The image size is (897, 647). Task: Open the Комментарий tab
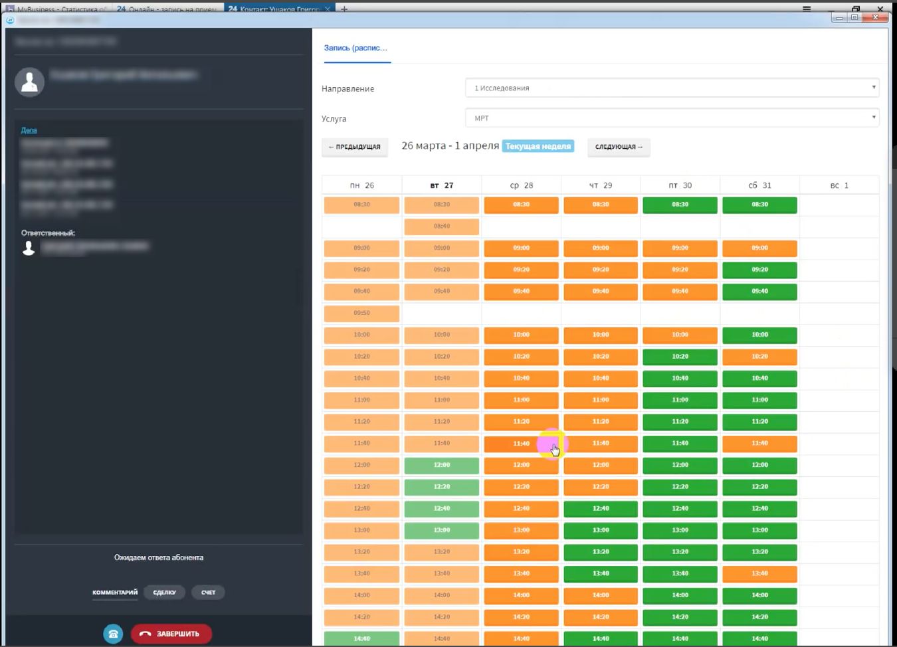pos(115,593)
